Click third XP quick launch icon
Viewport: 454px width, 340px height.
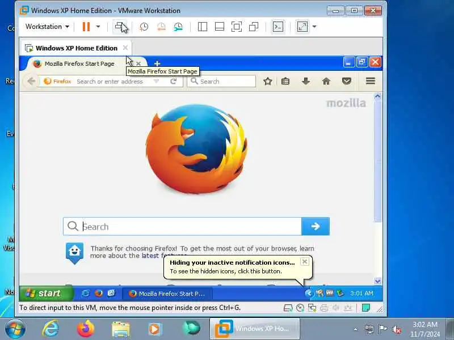[x=111, y=294]
